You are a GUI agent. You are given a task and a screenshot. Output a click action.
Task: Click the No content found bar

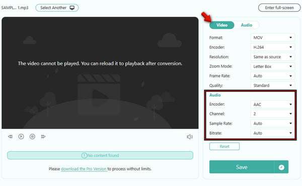click(100, 155)
